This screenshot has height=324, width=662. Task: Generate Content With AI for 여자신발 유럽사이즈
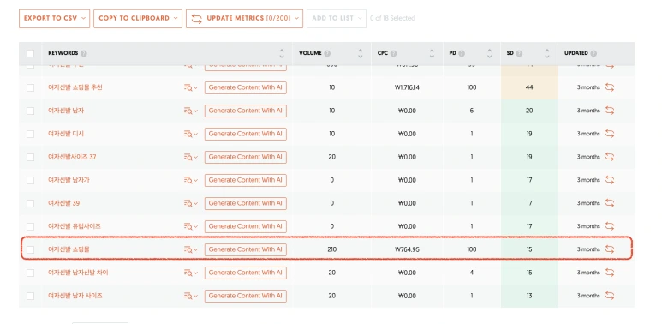pos(245,226)
